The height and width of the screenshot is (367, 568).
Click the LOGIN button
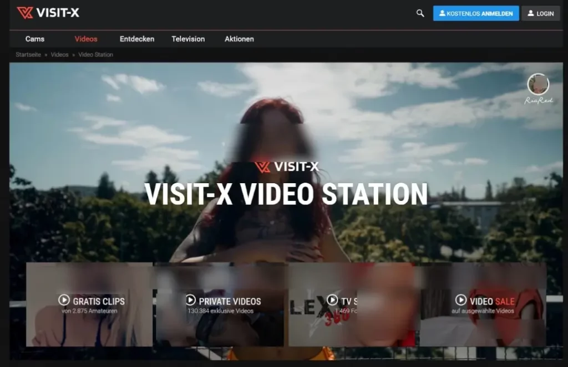click(x=540, y=13)
